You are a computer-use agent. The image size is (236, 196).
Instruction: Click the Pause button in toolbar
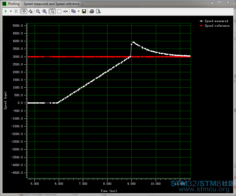pos(16,11)
